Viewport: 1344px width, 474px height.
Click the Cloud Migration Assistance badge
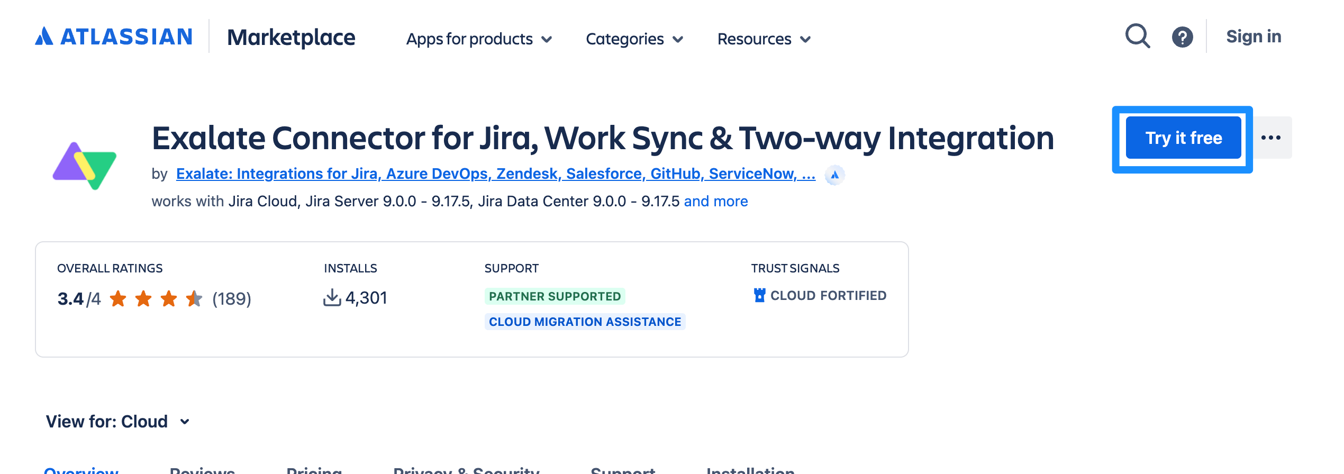point(585,322)
